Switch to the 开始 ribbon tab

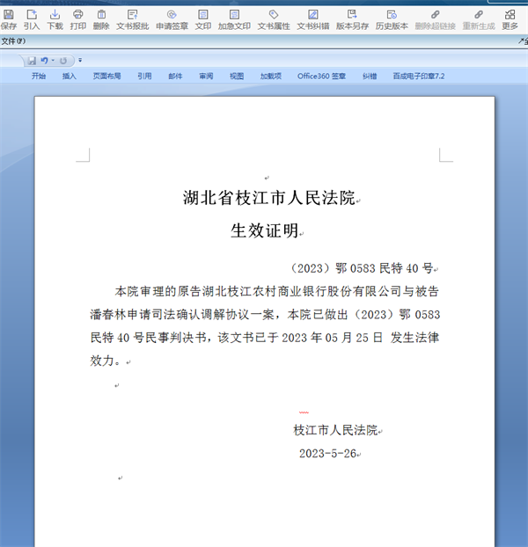pos(39,76)
